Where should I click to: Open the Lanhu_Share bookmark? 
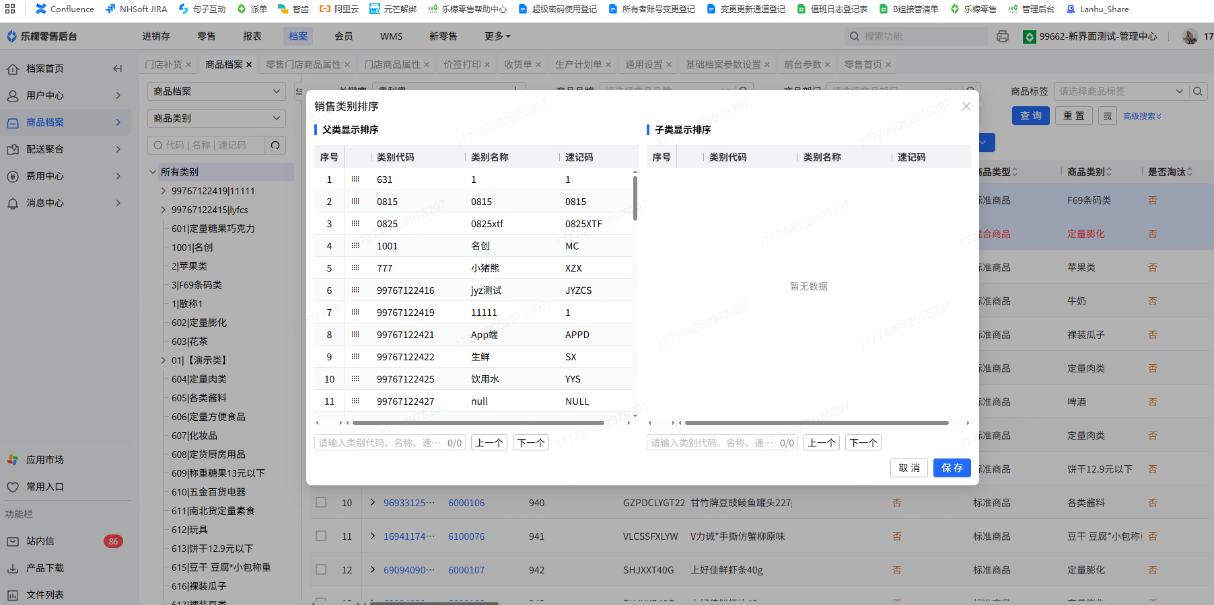click(x=1098, y=9)
